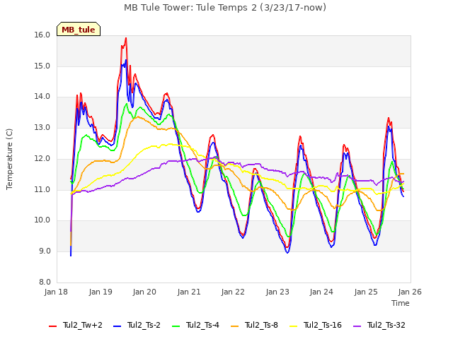Click the orange Tul2_Ts-8 legend swatch

(x=234, y=326)
